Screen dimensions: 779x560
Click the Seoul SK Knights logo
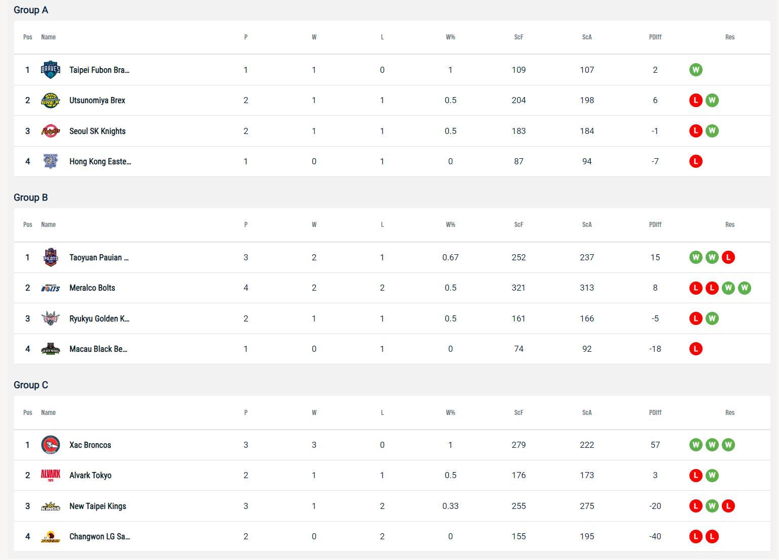(50, 131)
